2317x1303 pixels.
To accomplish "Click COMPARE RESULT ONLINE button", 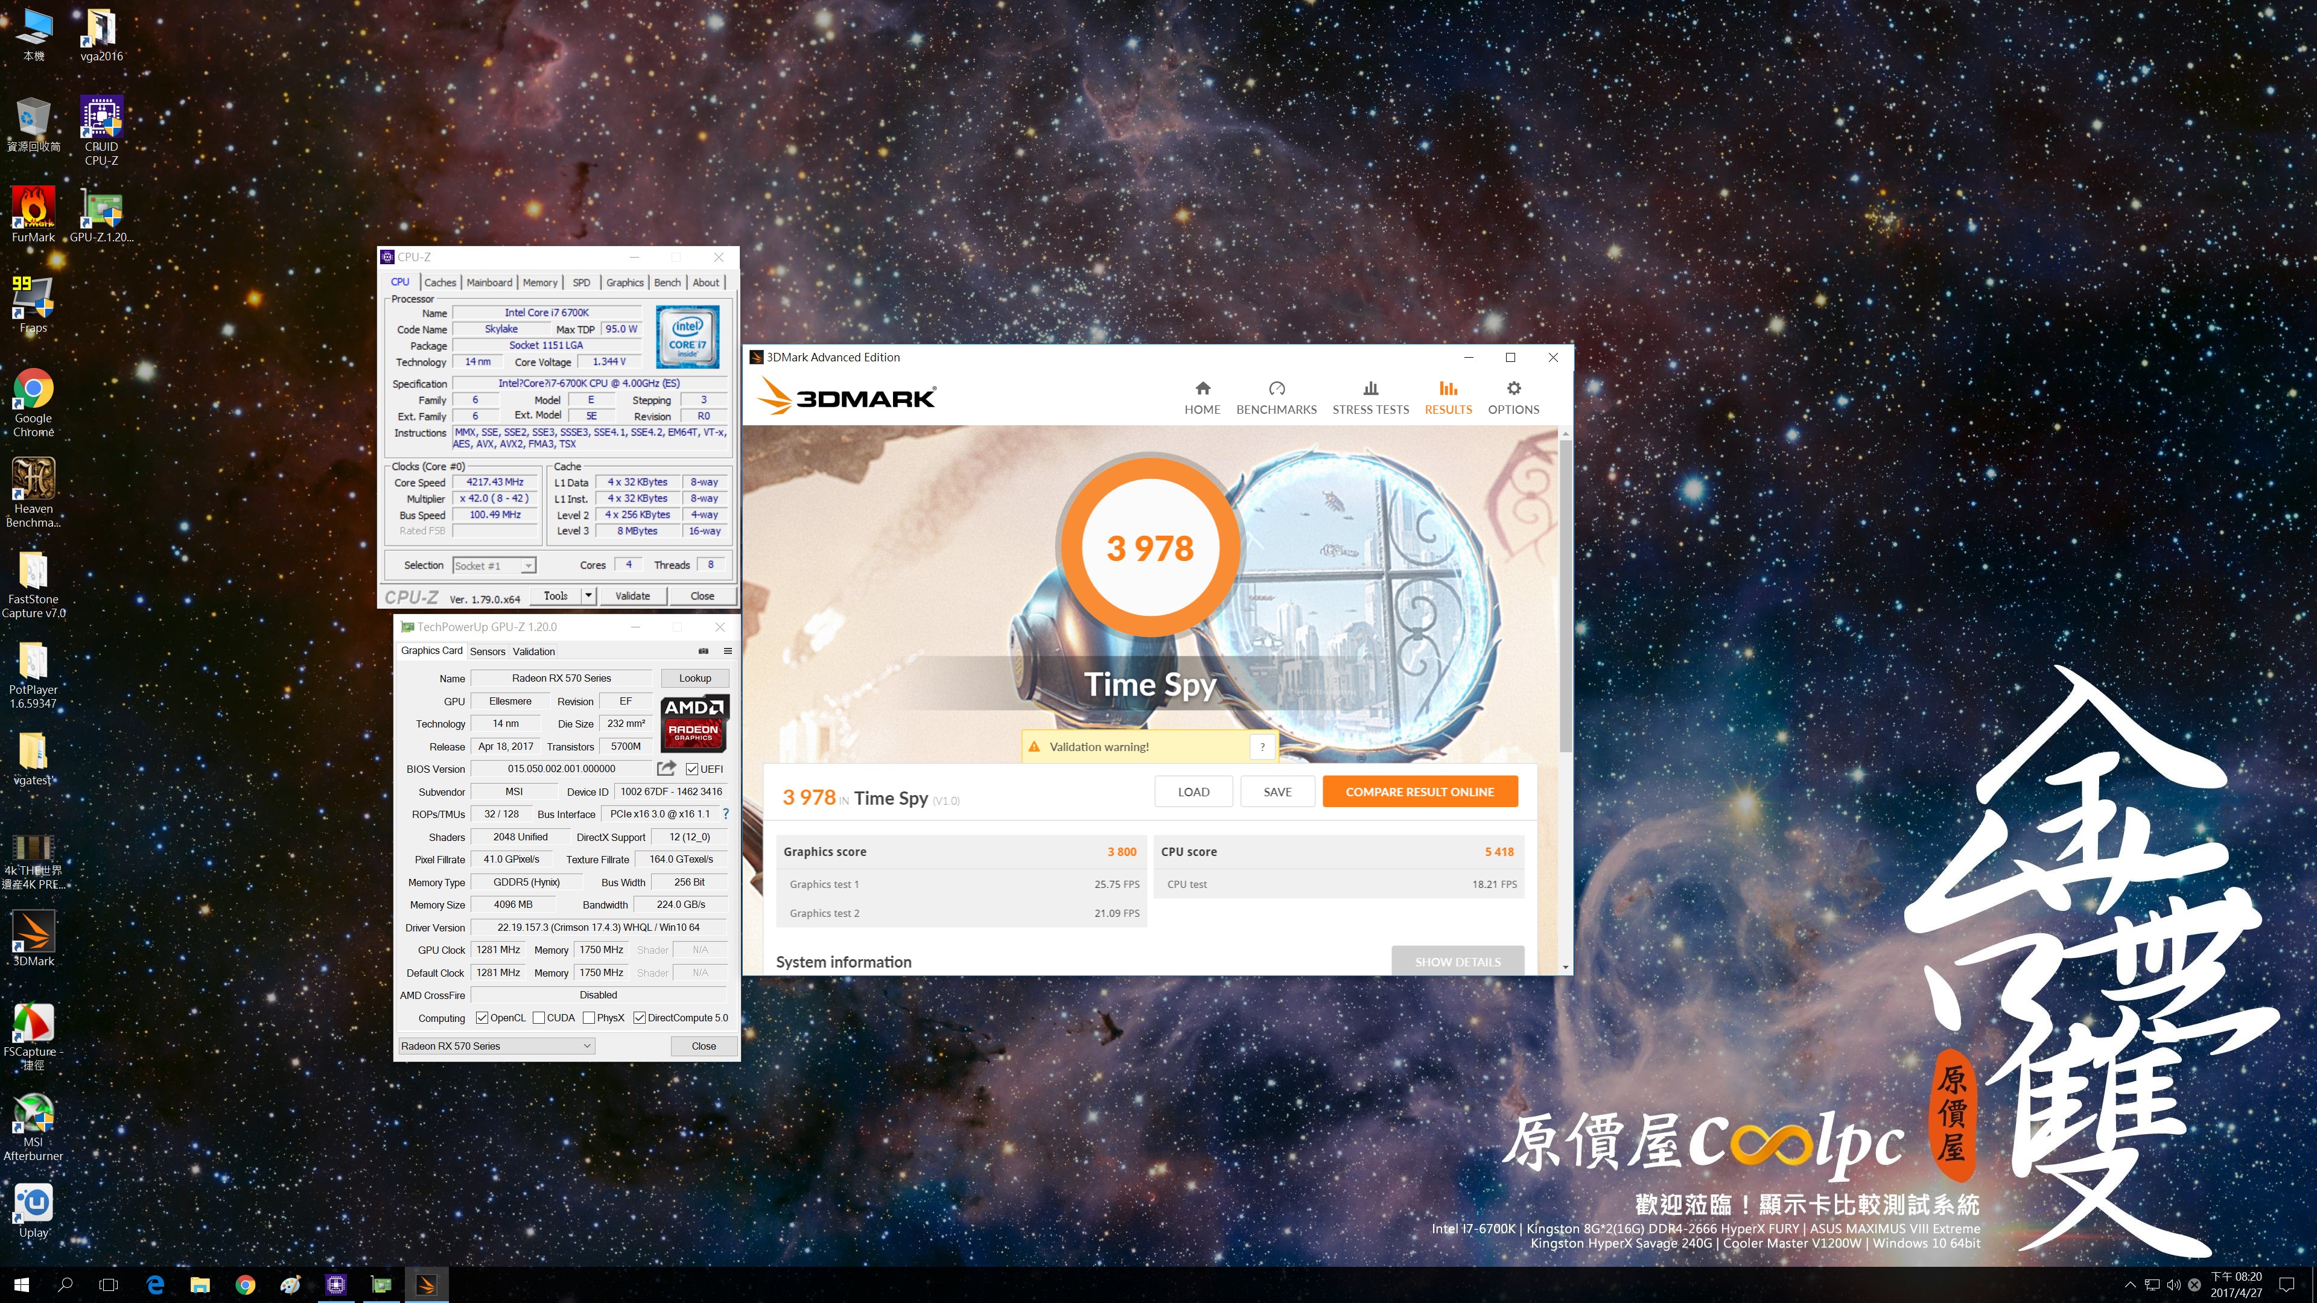I will click(x=1419, y=791).
